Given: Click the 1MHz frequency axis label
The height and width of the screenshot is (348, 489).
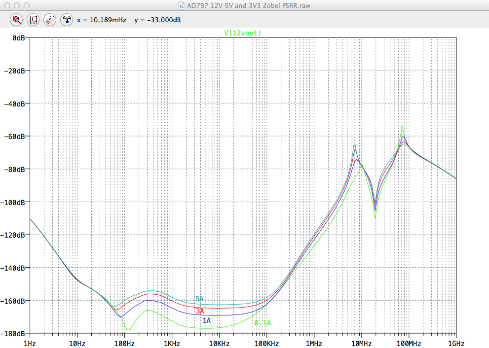Looking at the screenshot, I should pos(314,344).
